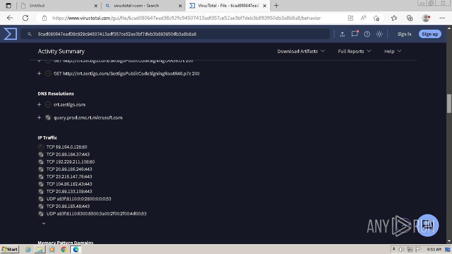This screenshot has height=254, width=452.
Task: Click the apps grid icon in address bar
Action: tap(351, 18)
